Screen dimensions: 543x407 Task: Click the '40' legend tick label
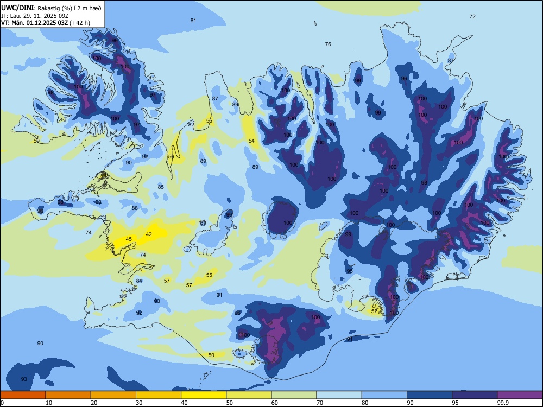(184, 403)
